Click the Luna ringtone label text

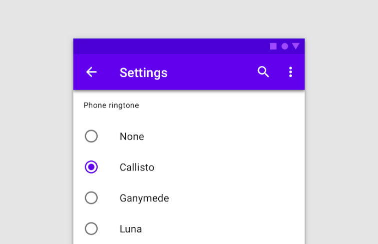coord(131,229)
